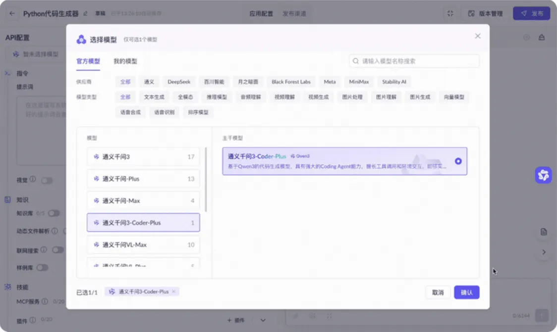Screen dimensions: 557x332
Task: Click the info icon next to MCP服务
Action: coord(45,301)
